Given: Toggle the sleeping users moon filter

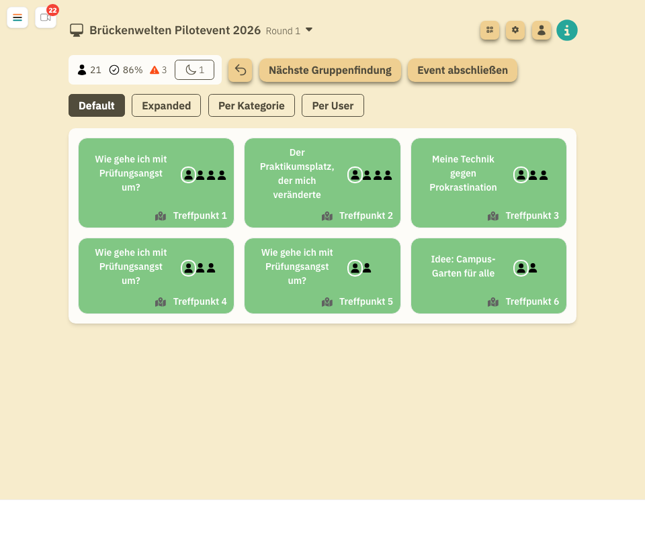Looking at the screenshot, I should pyautogui.click(x=194, y=70).
